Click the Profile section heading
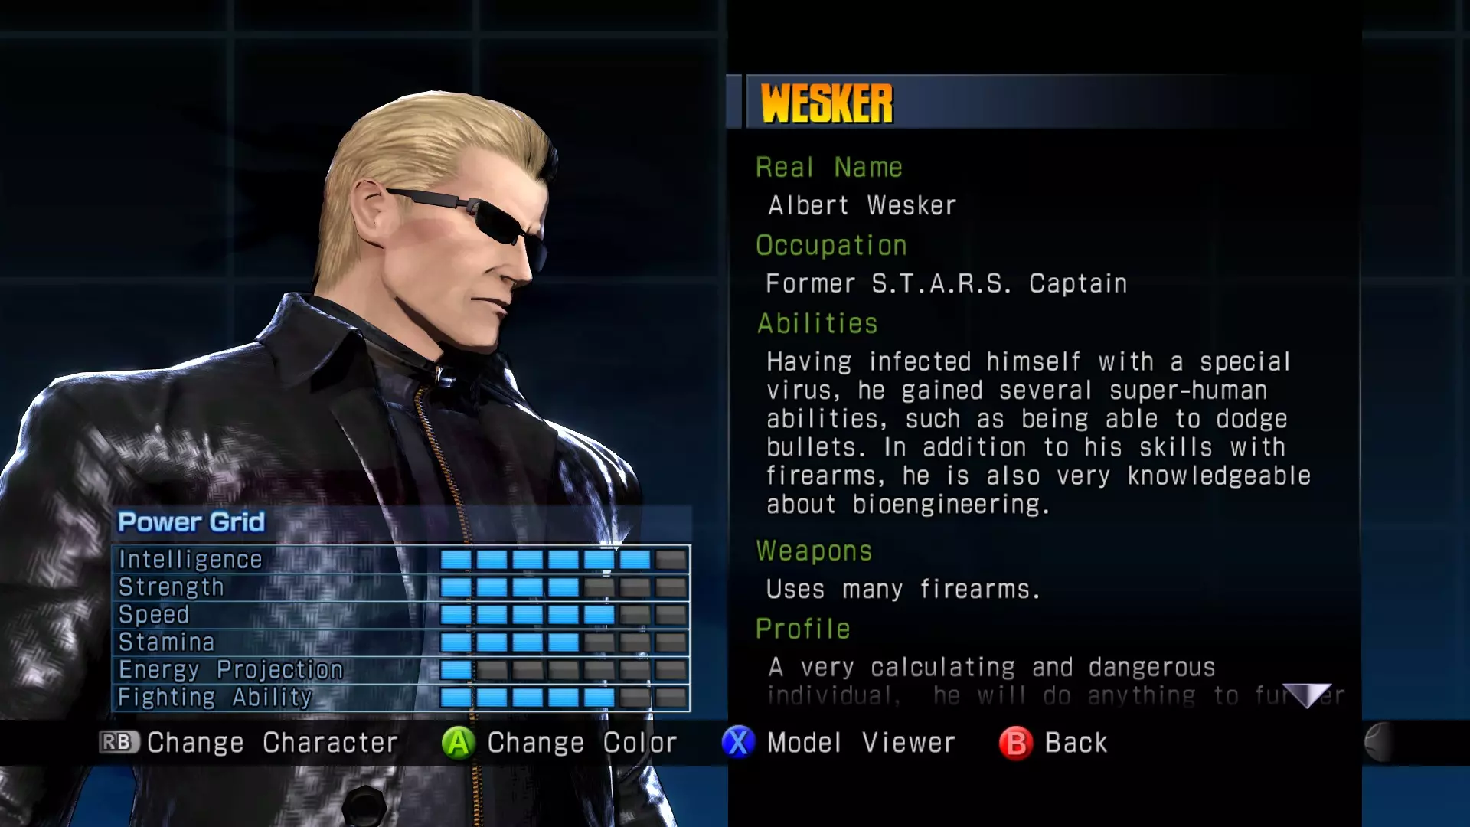1470x827 pixels. 802,629
